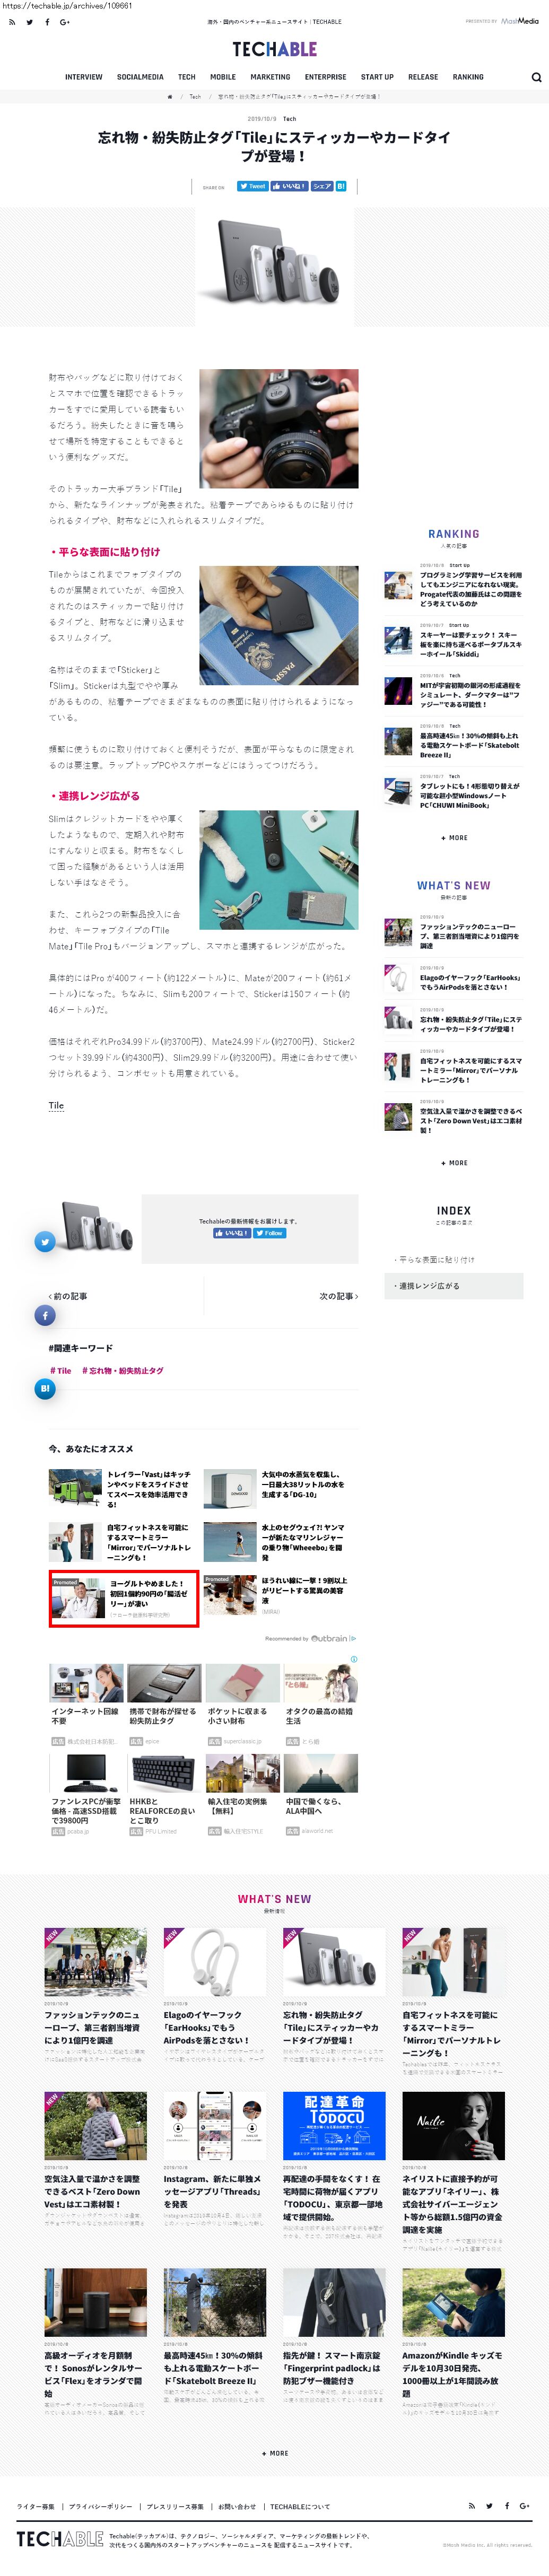The height and width of the screenshot is (2576, 549).
Task: Open the TODOCU article thumbnail
Action: click(334, 2126)
